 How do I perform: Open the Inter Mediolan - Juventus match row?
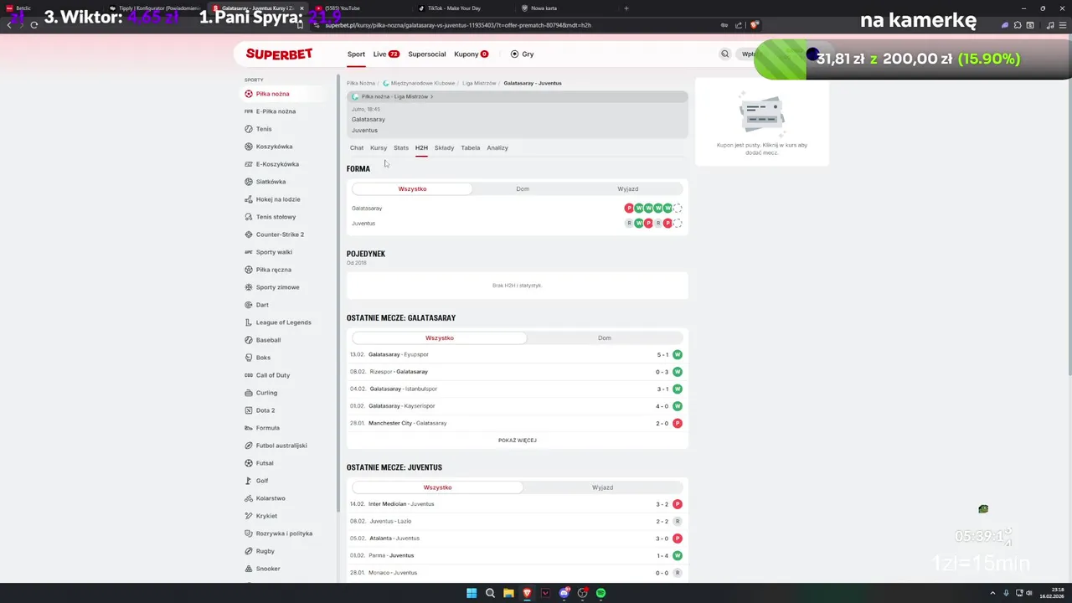click(517, 504)
